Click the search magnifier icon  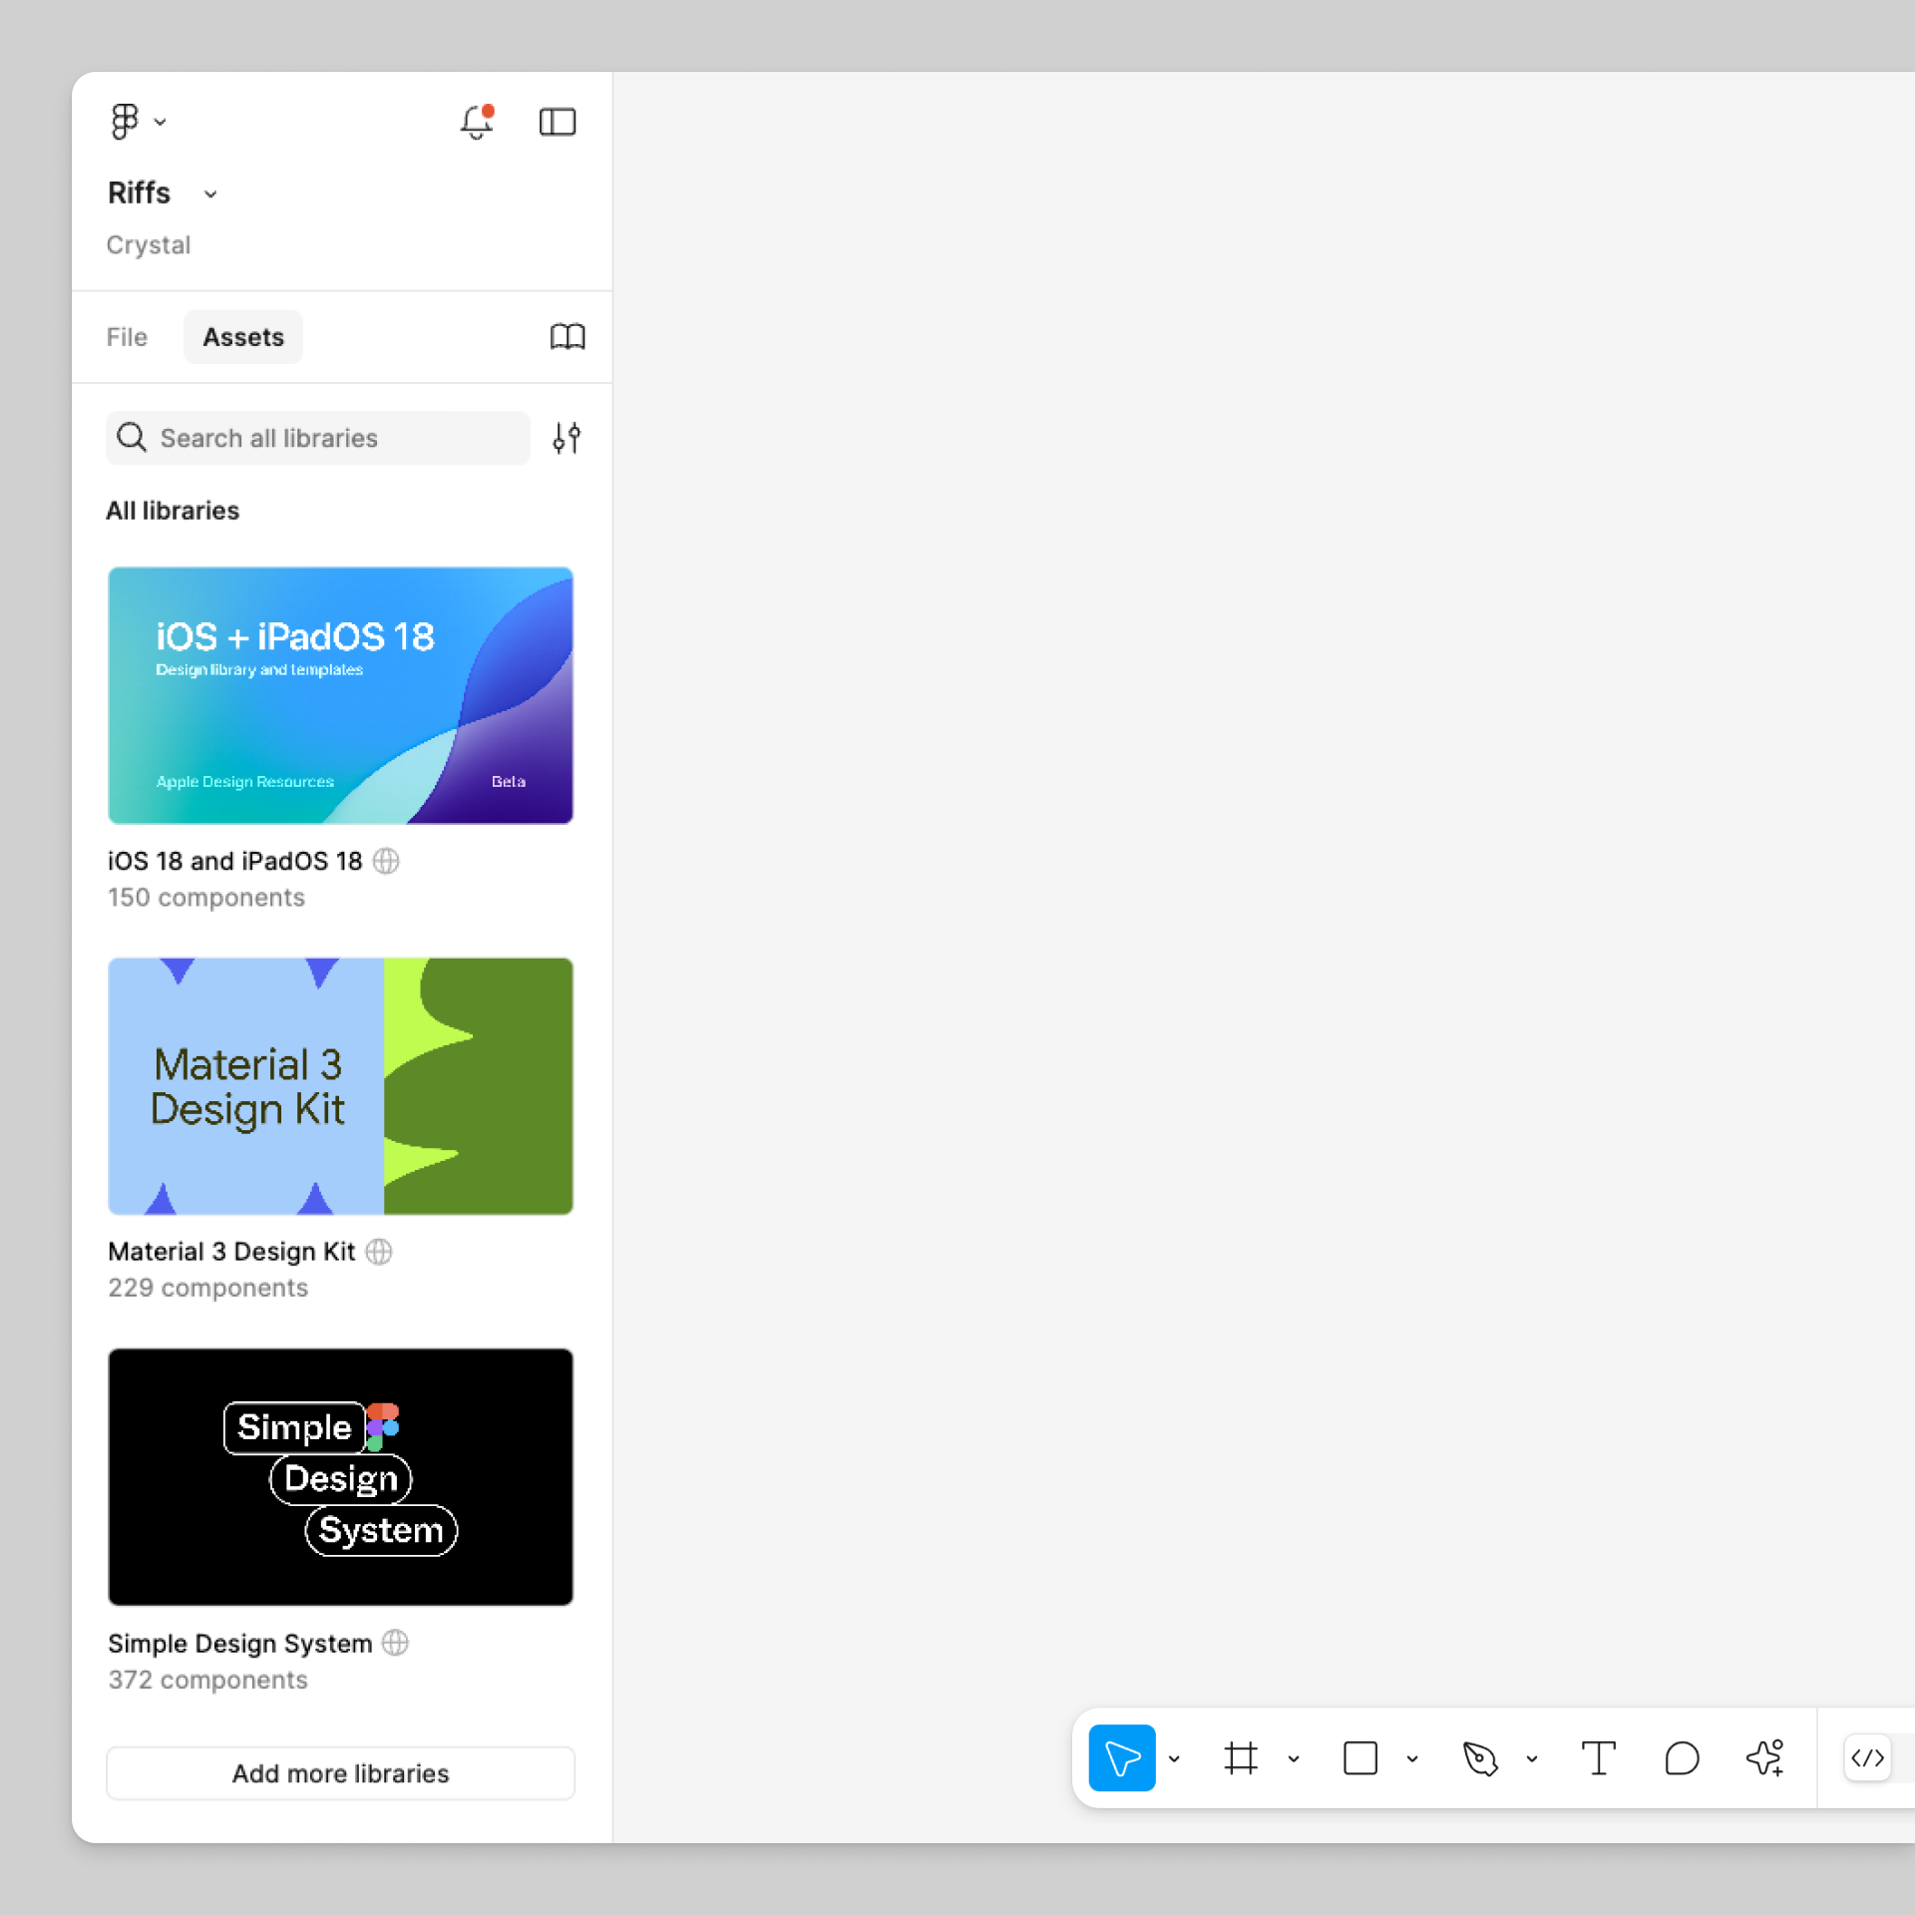pyautogui.click(x=132, y=438)
